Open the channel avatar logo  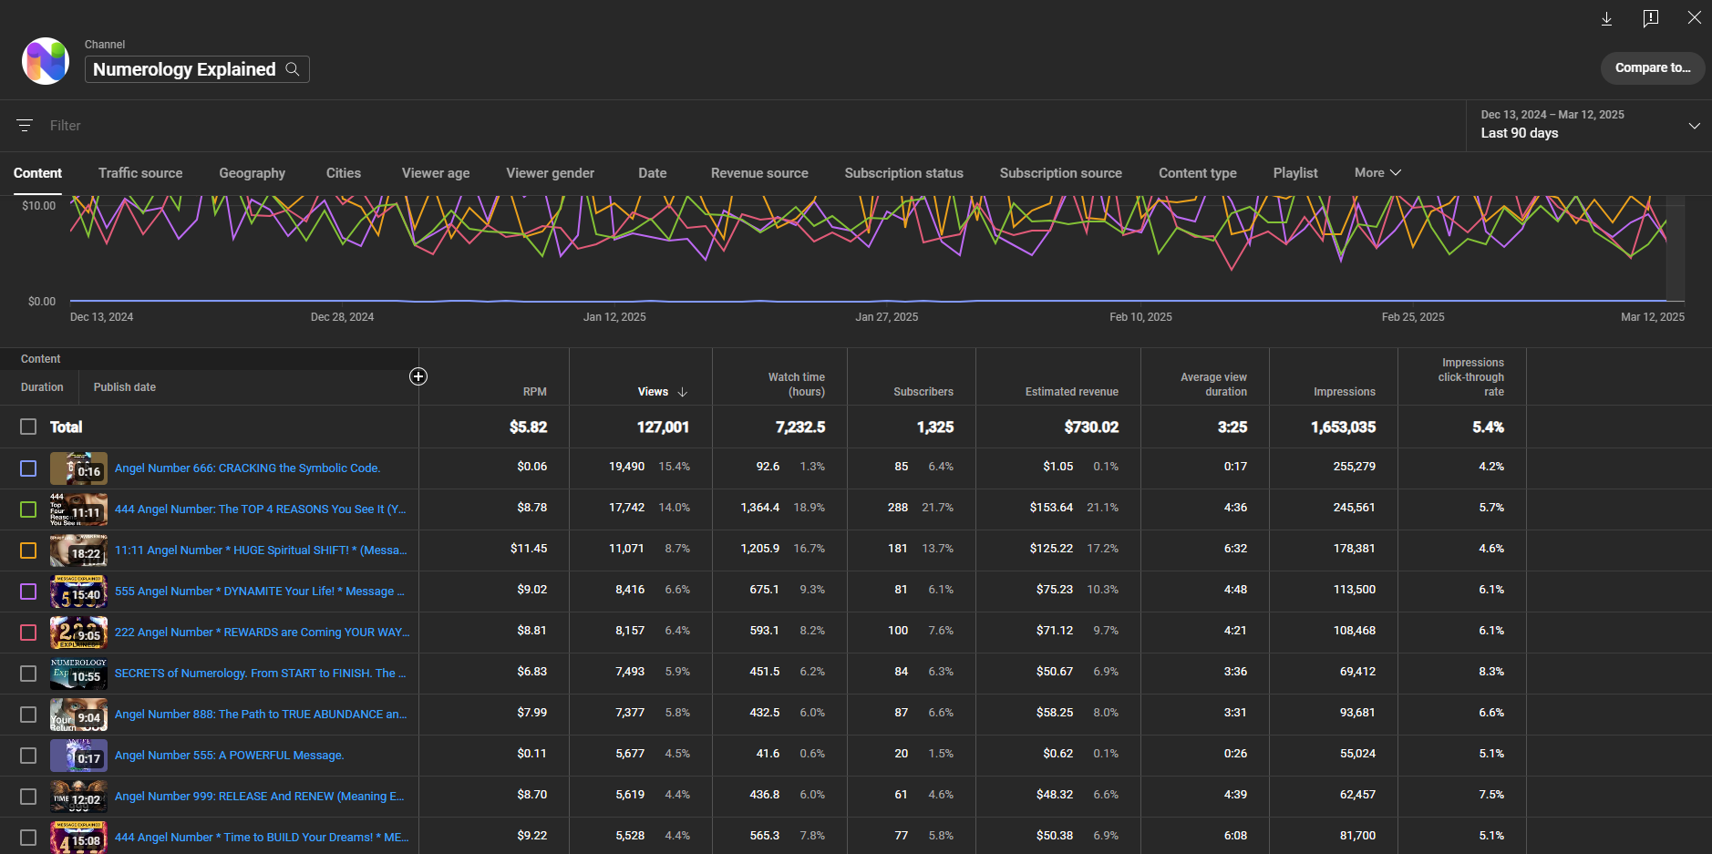click(46, 61)
